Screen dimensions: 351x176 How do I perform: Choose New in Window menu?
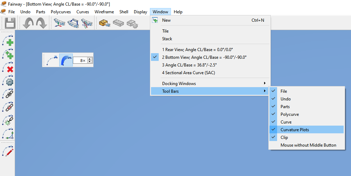coord(210,20)
